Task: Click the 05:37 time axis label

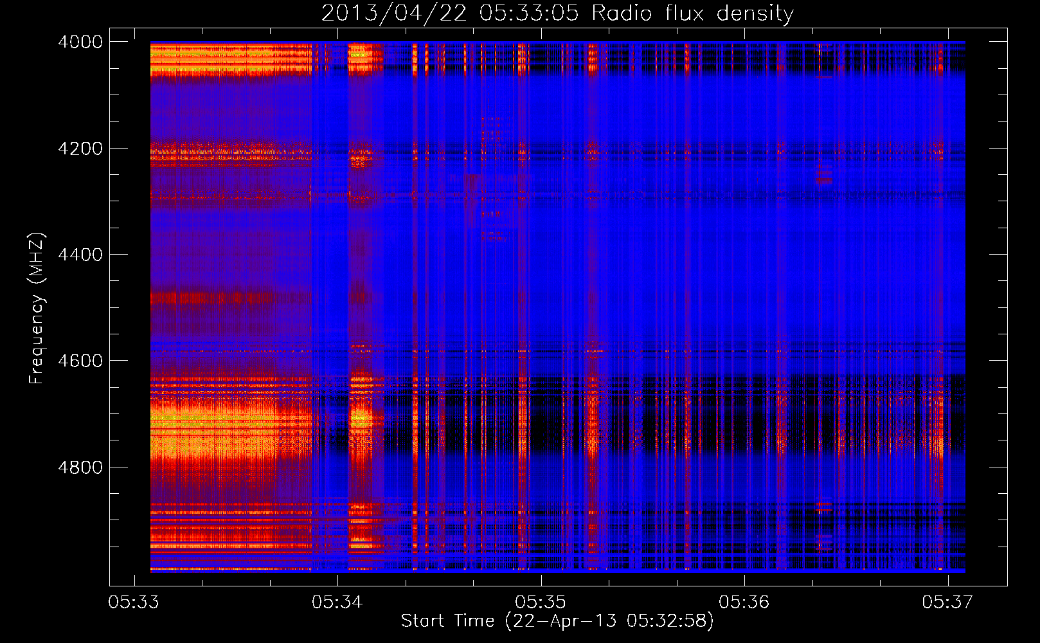Action: [948, 602]
